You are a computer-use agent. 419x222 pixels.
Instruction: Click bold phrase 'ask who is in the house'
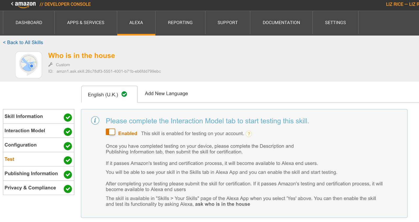pos(223,204)
